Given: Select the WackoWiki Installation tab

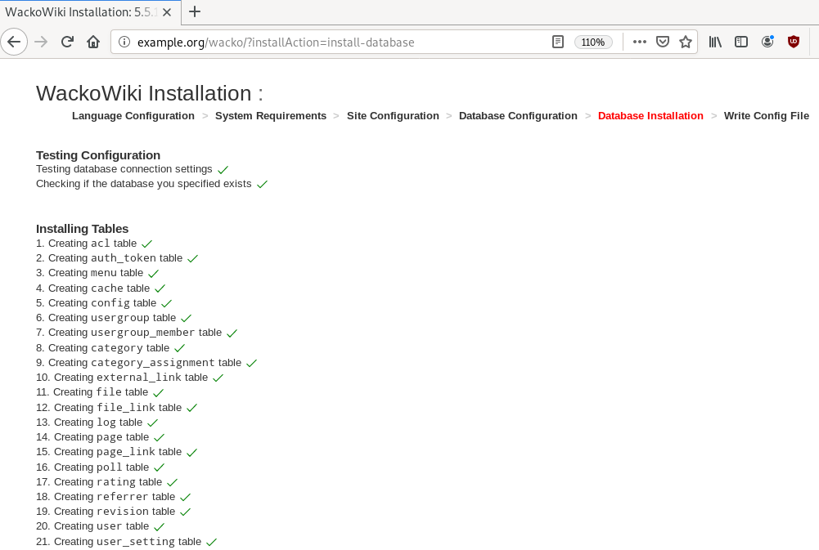Looking at the screenshot, I should (82, 12).
